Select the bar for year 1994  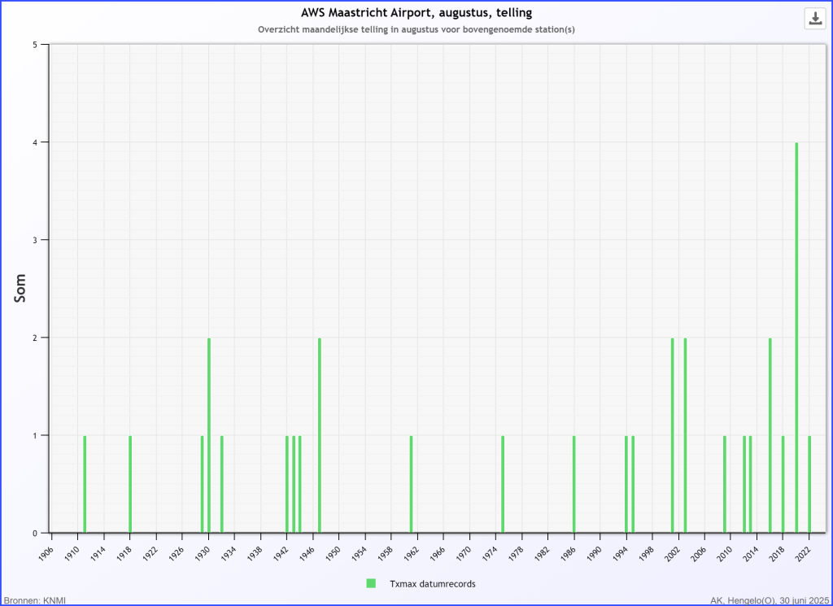tap(626, 484)
